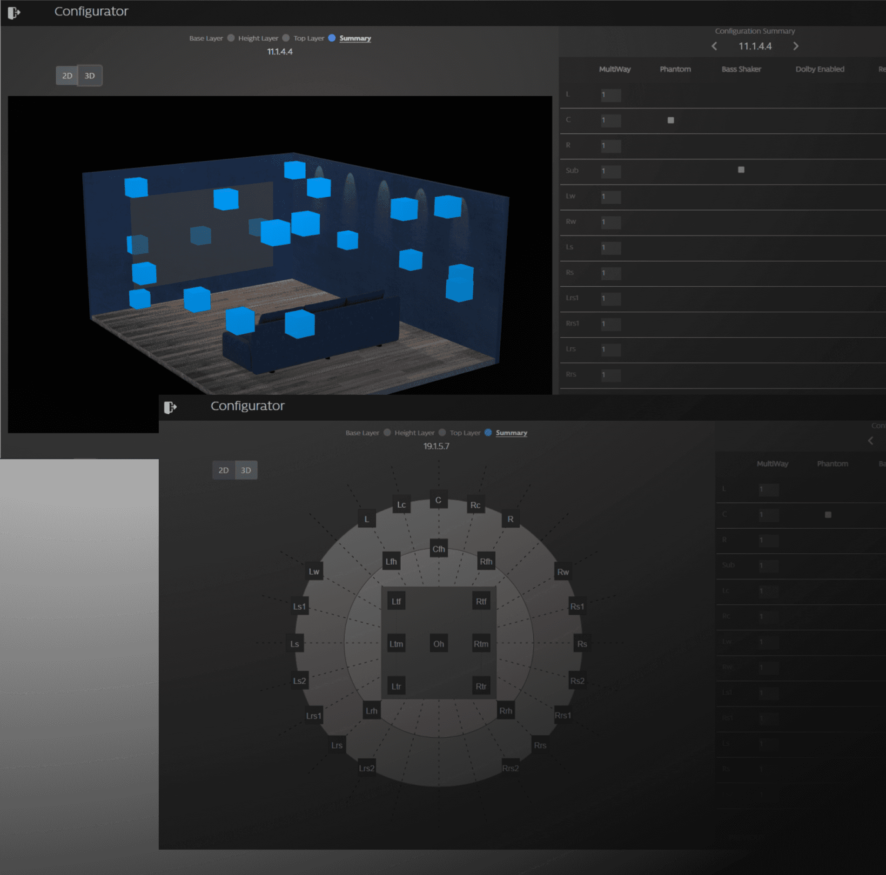Select the Rs2 surround speaker
Image resolution: width=886 pixels, height=875 pixels.
pos(577,681)
